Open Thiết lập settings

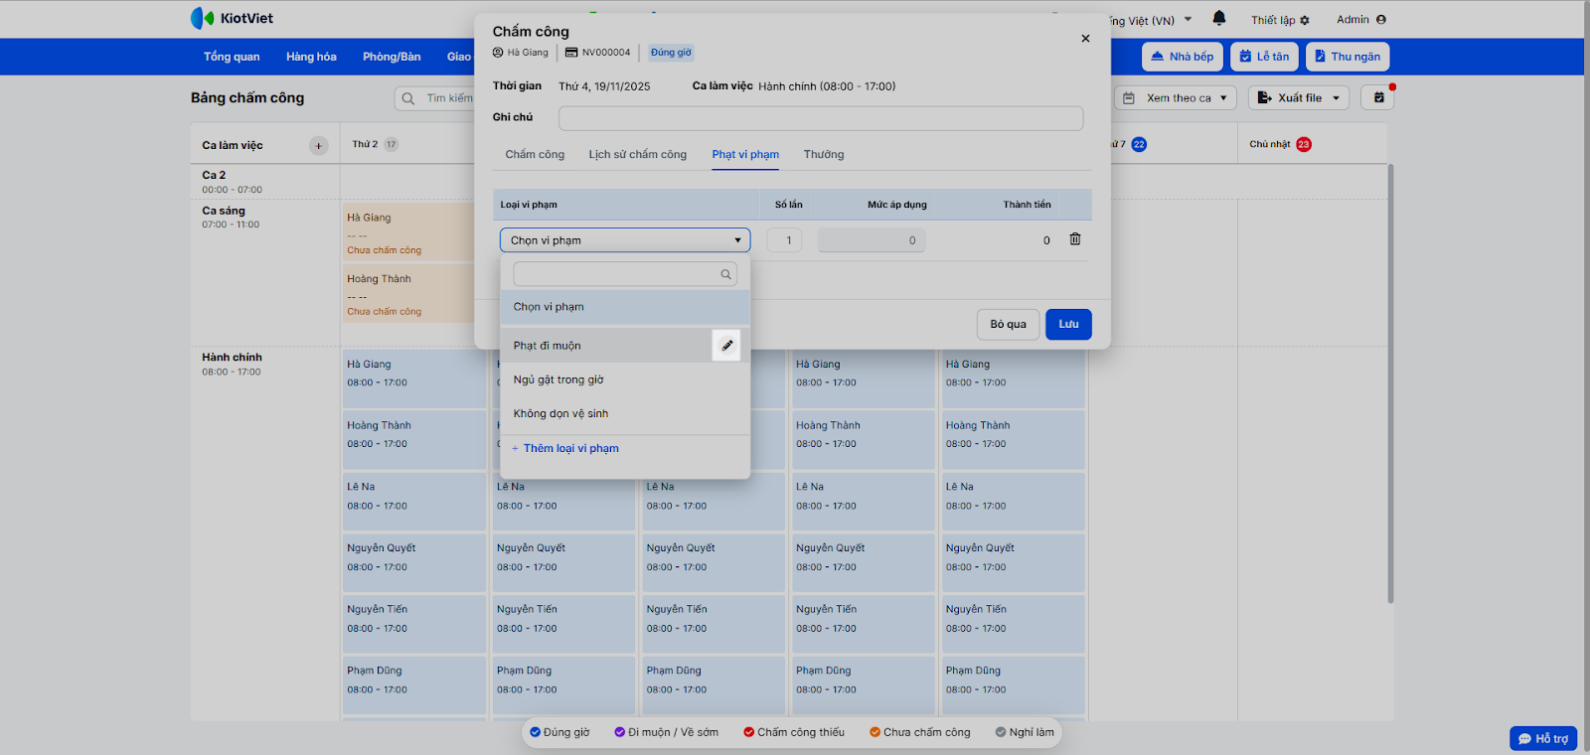(x=1280, y=20)
